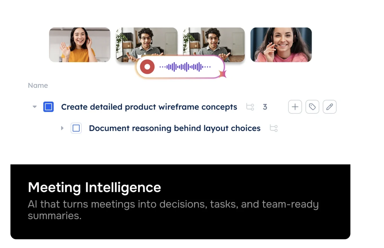Uncheck the wireframe concepts task checkbox
This screenshot has width=384, height=248.
coord(48,107)
